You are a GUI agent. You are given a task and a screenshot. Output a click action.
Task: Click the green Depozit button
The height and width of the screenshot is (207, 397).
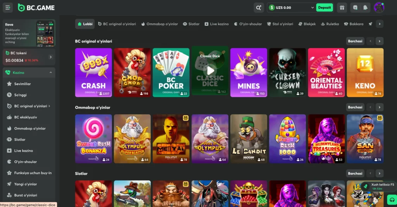point(325,8)
